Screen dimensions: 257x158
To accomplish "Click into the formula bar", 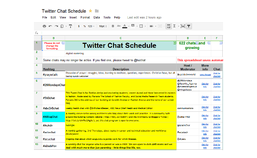I will click(132, 33).
